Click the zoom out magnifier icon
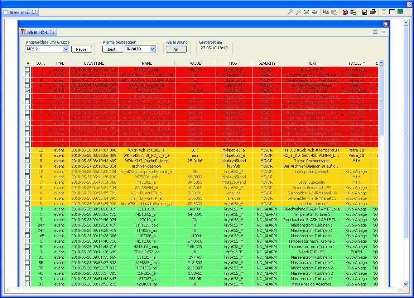Viewport: 414px width, 298px height. pyautogui.click(x=298, y=12)
